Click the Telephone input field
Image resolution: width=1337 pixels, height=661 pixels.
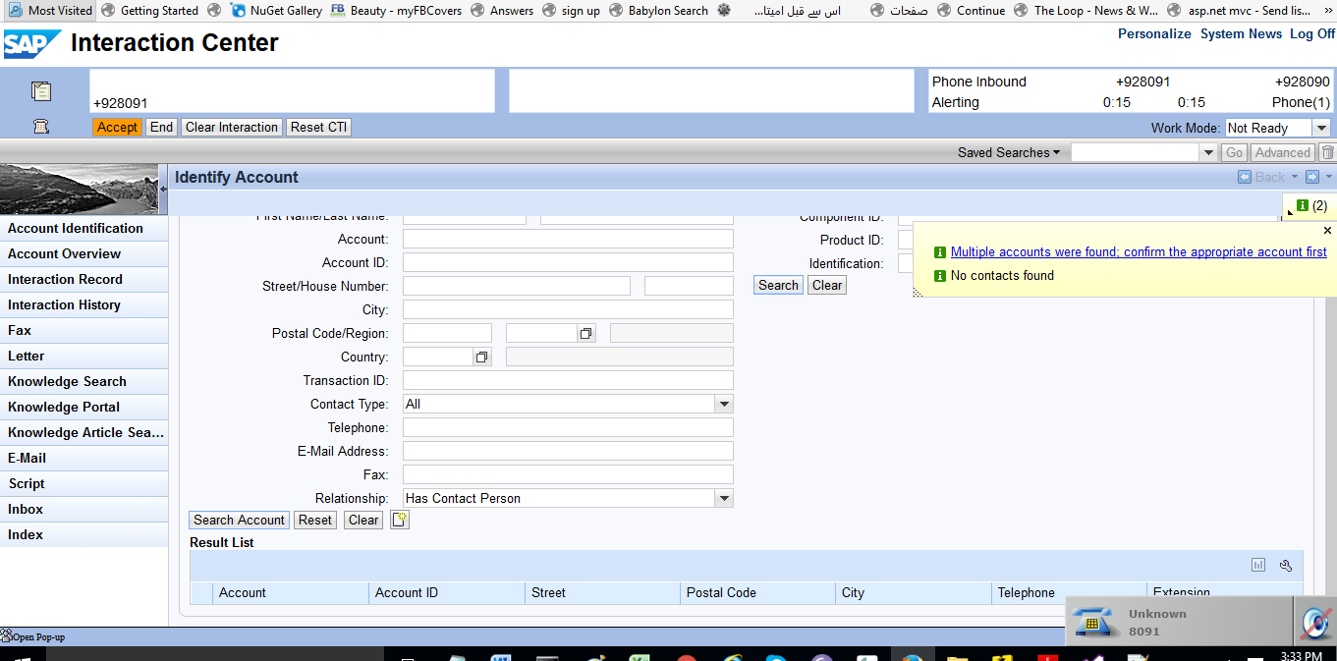point(568,427)
